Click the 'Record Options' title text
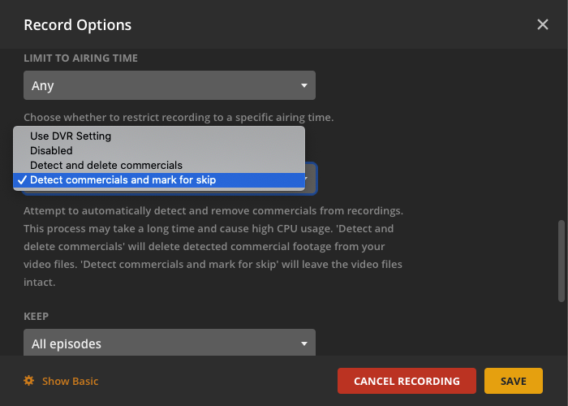The height and width of the screenshot is (406, 568). pos(78,25)
